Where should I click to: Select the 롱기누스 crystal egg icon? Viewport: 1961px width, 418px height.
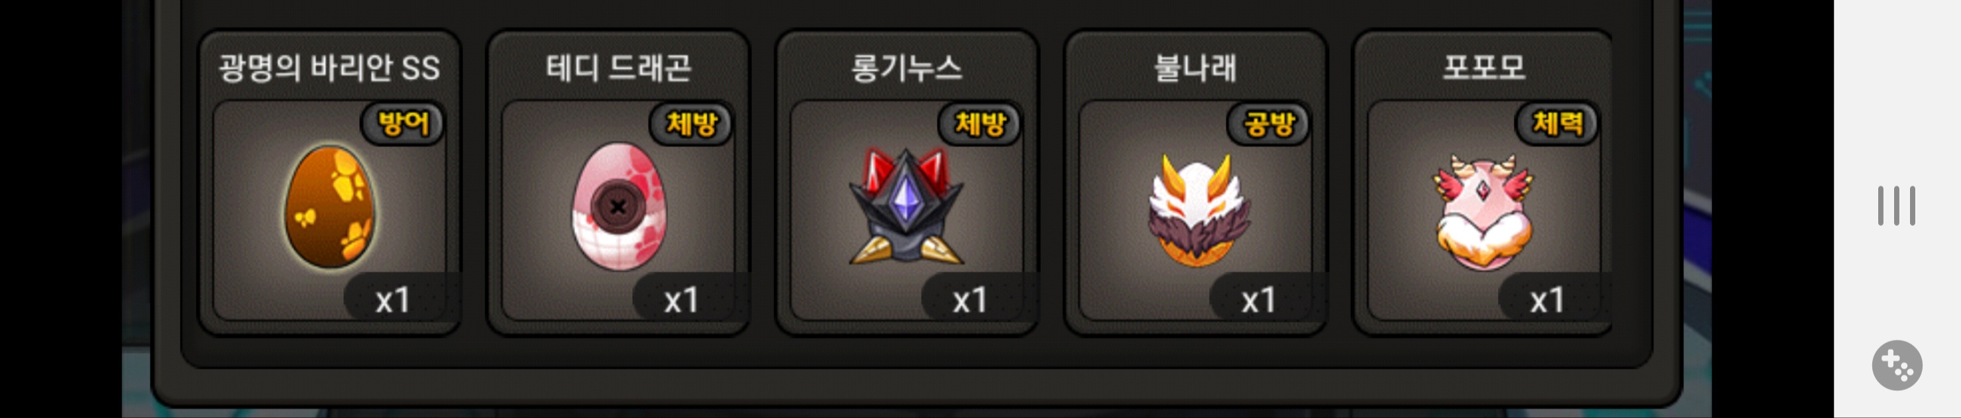coord(906,207)
